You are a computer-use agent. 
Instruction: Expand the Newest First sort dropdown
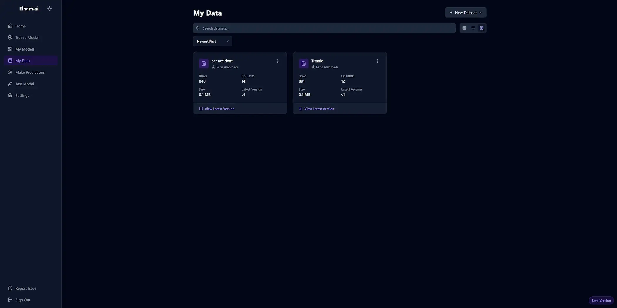[212, 41]
